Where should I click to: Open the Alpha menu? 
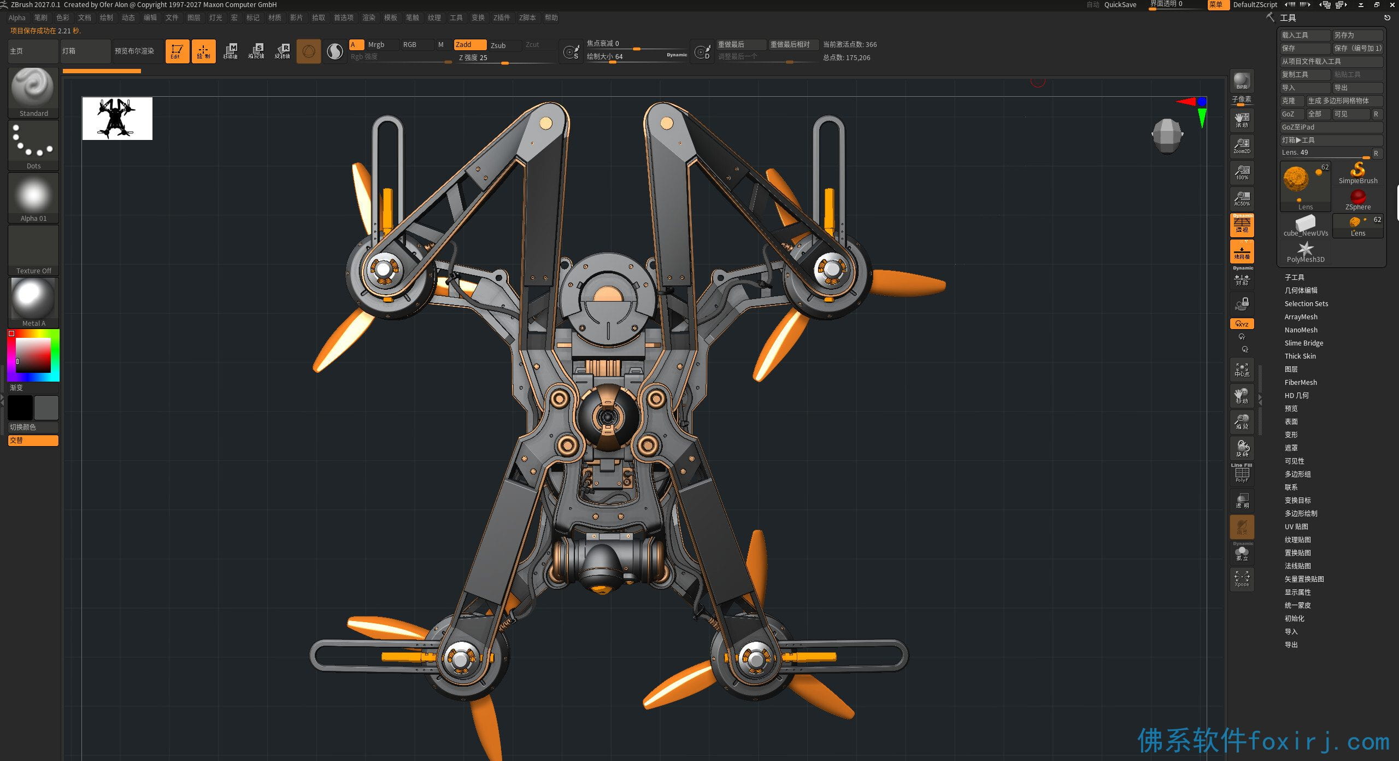17,17
